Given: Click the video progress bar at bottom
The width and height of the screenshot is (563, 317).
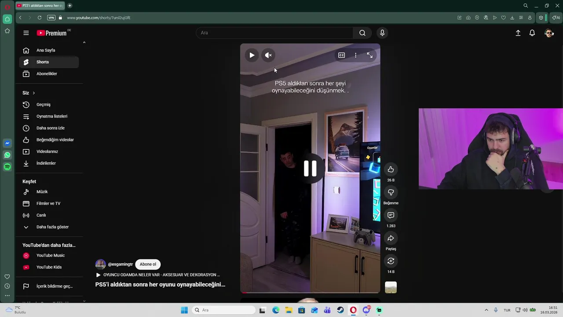Looking at the screenshot, I should coord(310,292).
